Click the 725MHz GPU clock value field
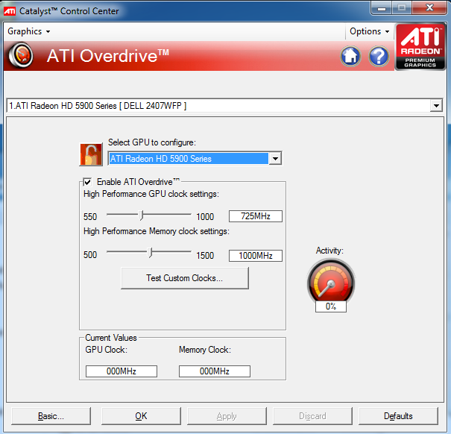The image size is (451, 434). [256, 216]
